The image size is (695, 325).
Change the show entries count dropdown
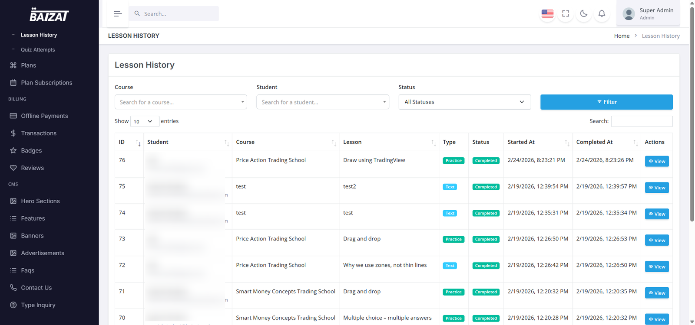tap(144, 121)
